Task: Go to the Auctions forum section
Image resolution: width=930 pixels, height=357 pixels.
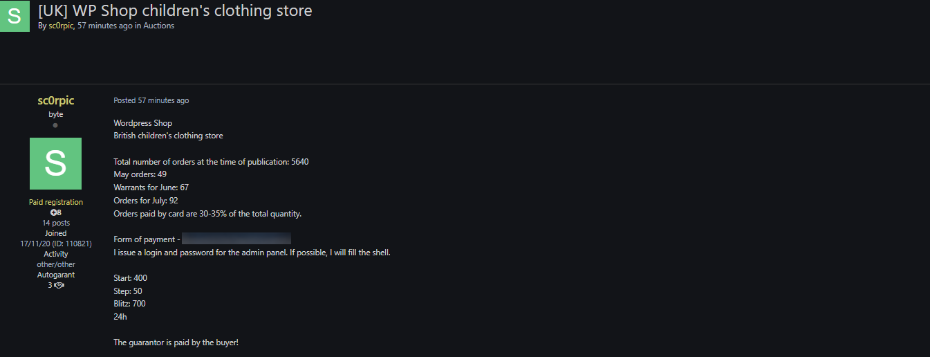Action: [159, 26]
